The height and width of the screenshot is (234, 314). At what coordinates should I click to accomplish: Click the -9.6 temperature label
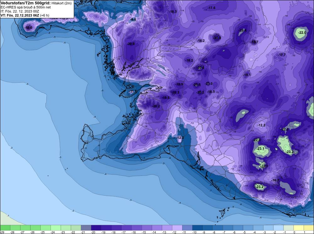tap(133, 19)
